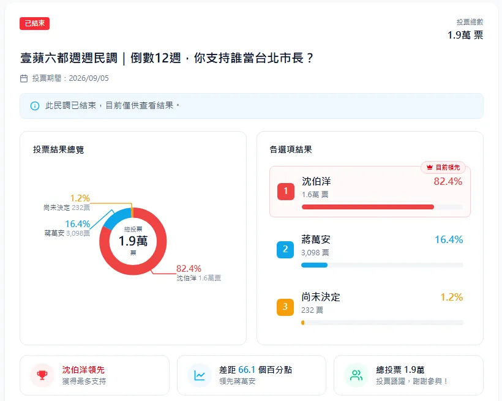Click the trophy icon next to 沈伯洋領先
The width and height of the screenshot is (502, 401).
[42, 375]
